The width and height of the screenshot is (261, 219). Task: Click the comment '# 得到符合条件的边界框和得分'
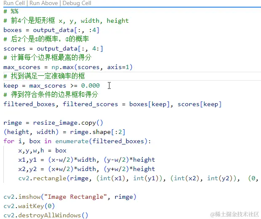[51, 95]
